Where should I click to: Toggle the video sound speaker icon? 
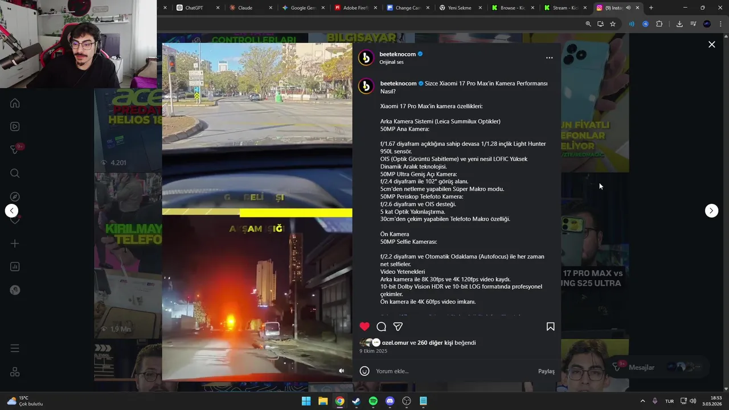coord(341,371)
